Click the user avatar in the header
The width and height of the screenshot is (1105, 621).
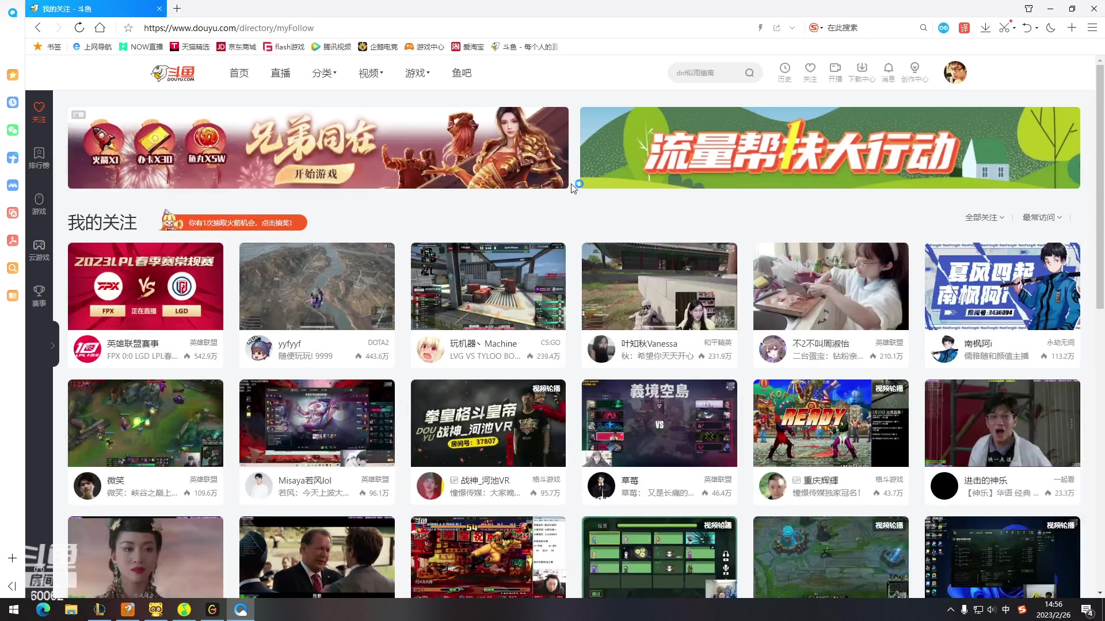pos(955,72)
